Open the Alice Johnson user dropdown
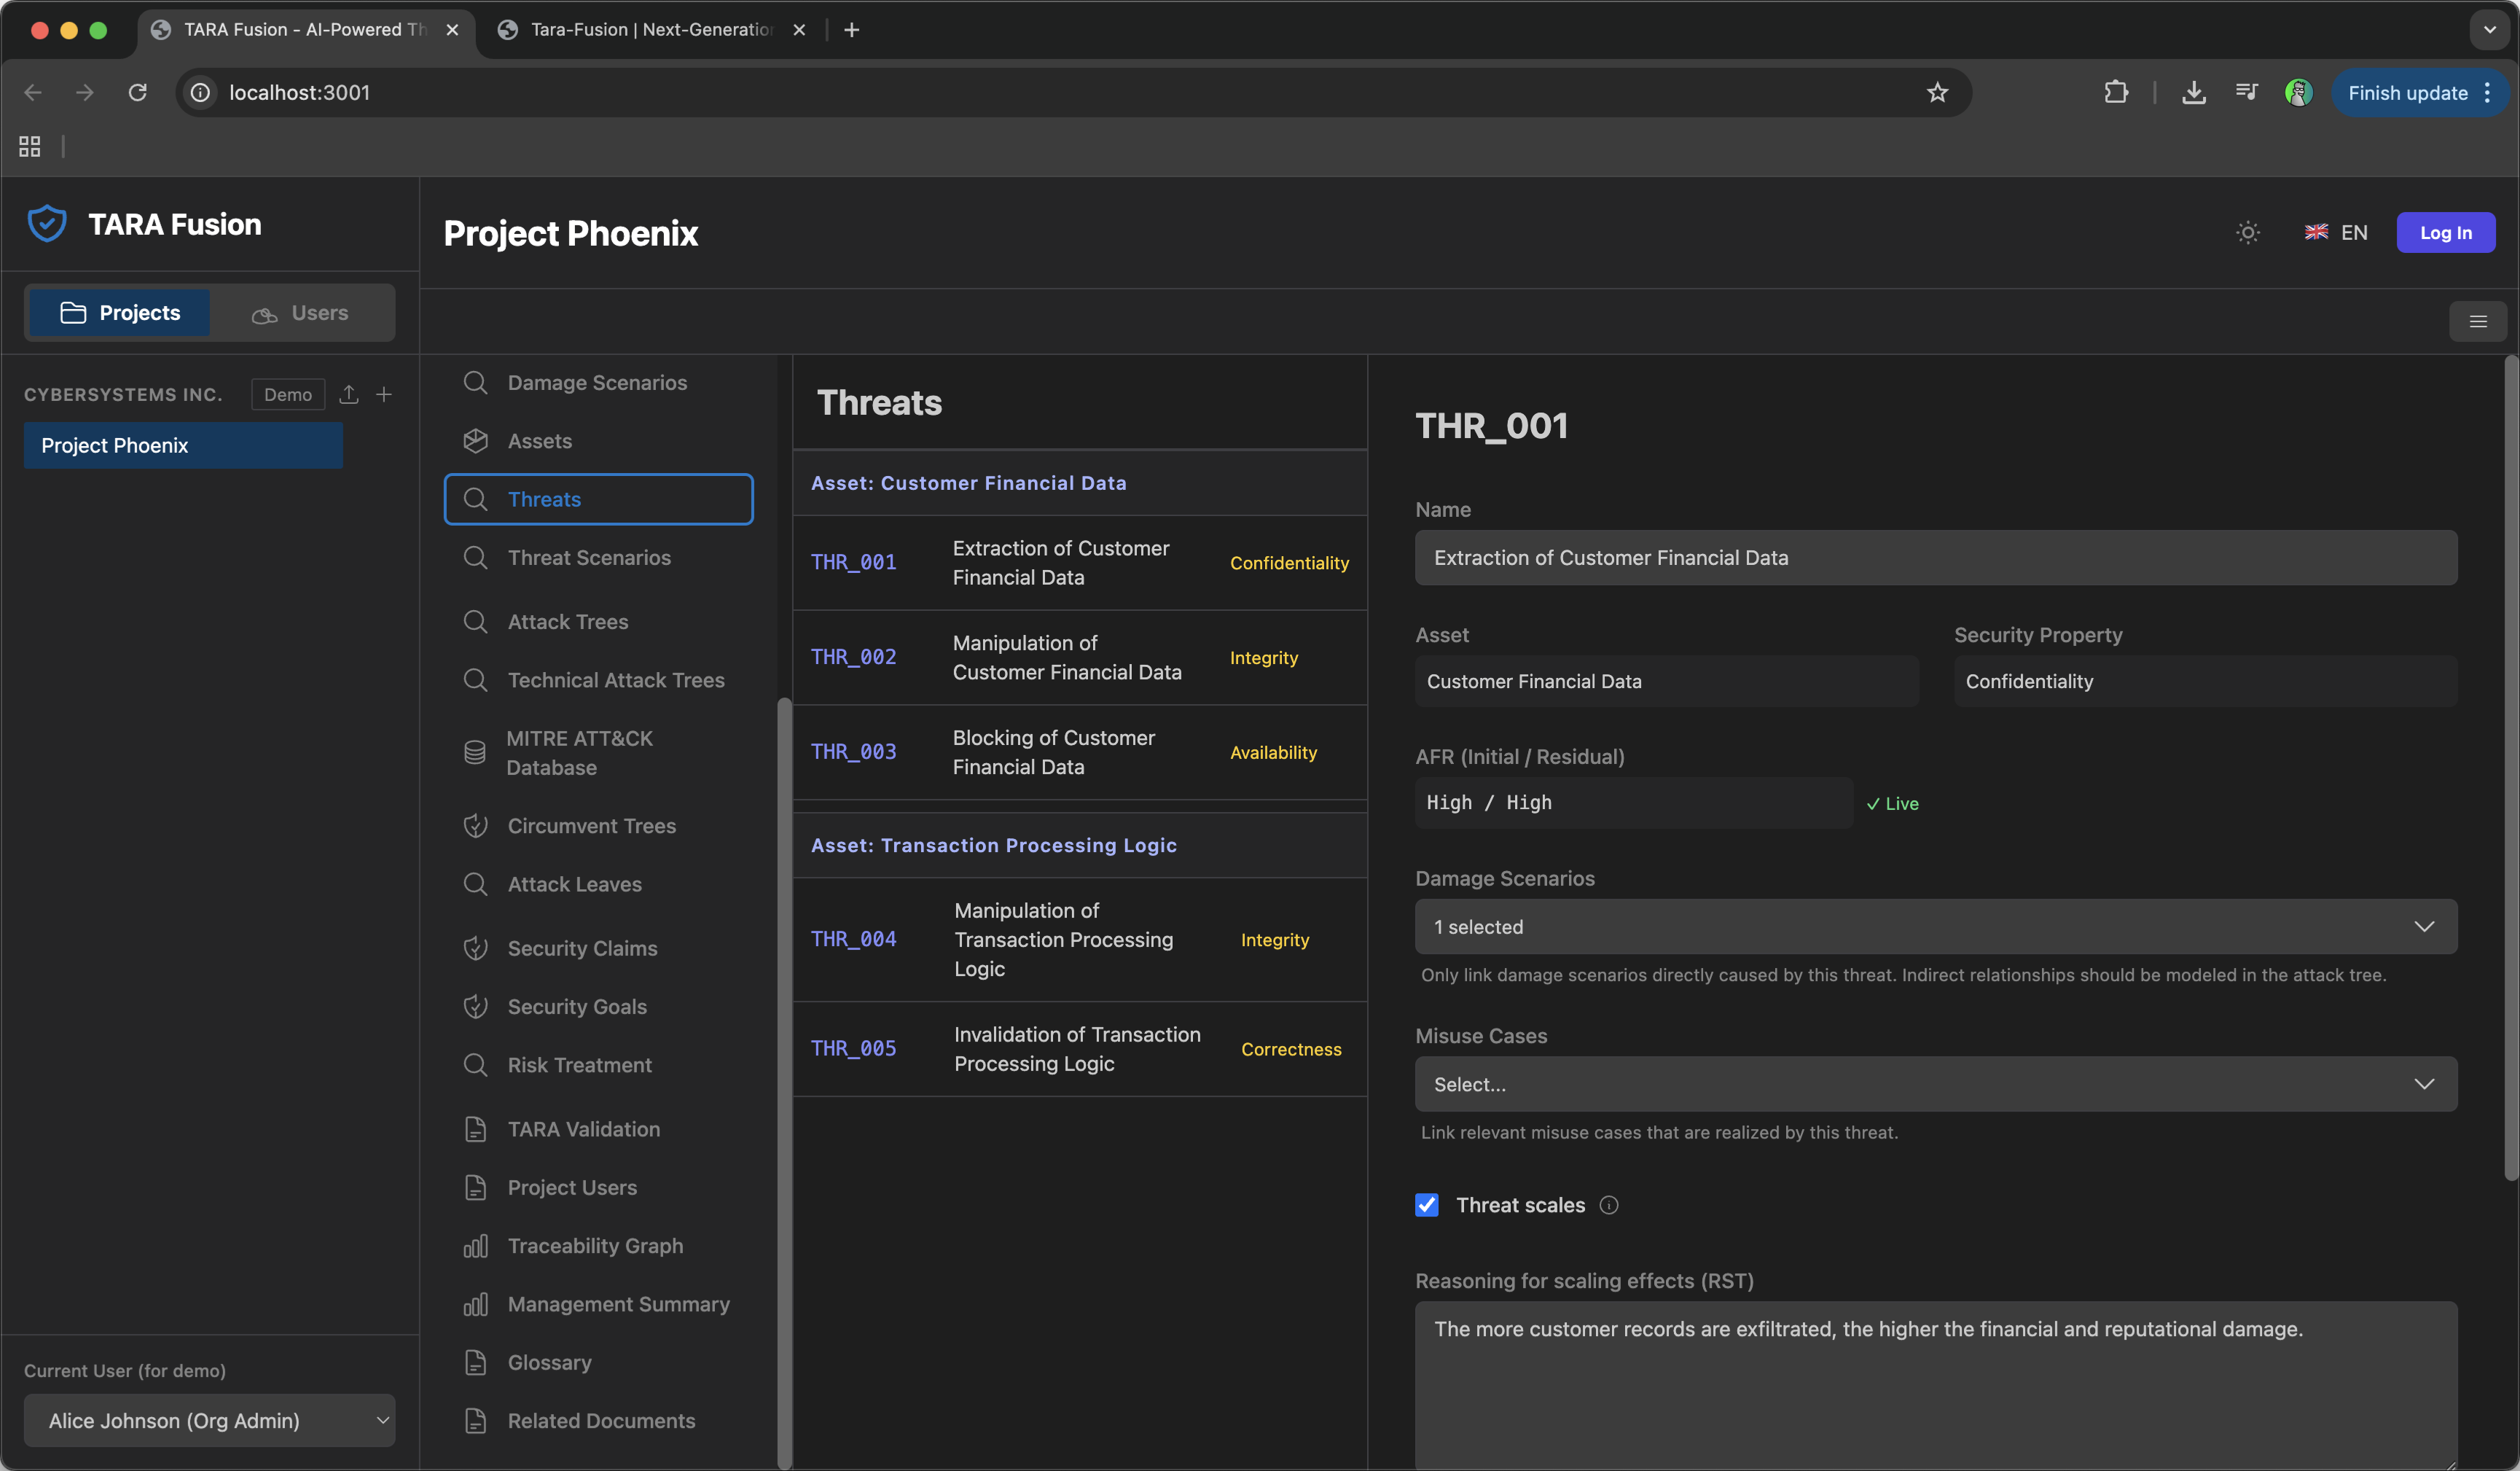Screen dimensions: 2520x1471 pyautogui.click(x=209, y=1420)
